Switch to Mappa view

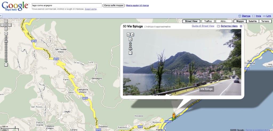(240, 21)
